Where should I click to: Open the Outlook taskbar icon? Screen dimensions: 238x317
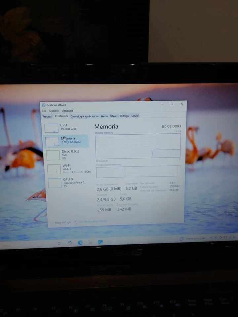(x=100, y=242)
